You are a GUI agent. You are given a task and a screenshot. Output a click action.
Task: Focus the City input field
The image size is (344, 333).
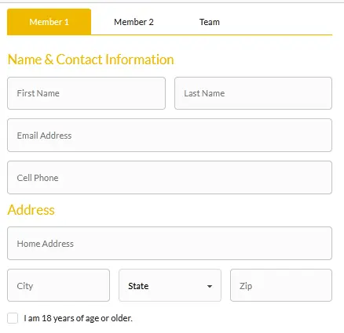pyautogui.click(x=58, y=285)
